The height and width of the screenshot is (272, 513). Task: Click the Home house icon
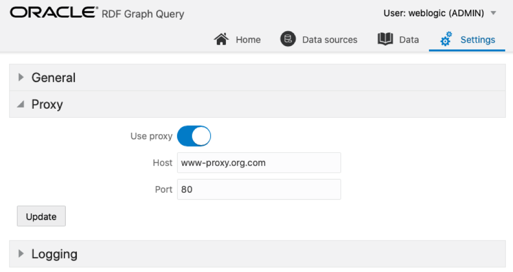pyautogui.click(x=221, y=39)
